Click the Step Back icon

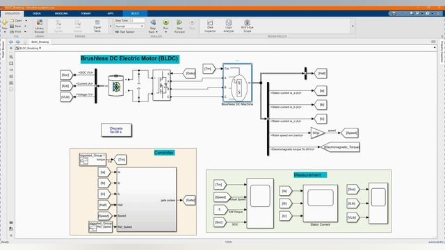[153, 22]
